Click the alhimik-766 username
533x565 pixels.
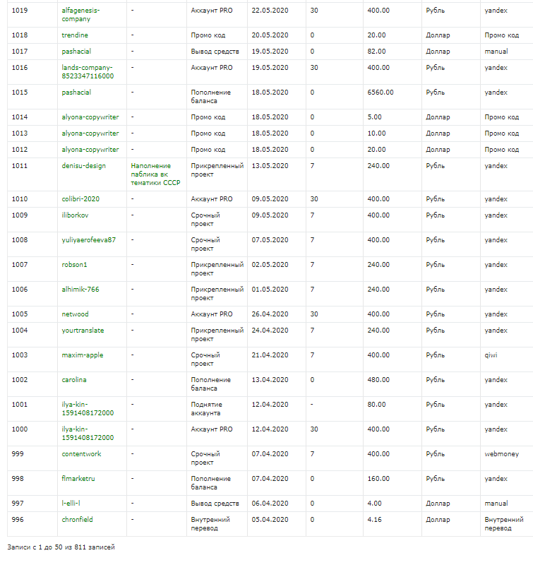tap(80, 290)
